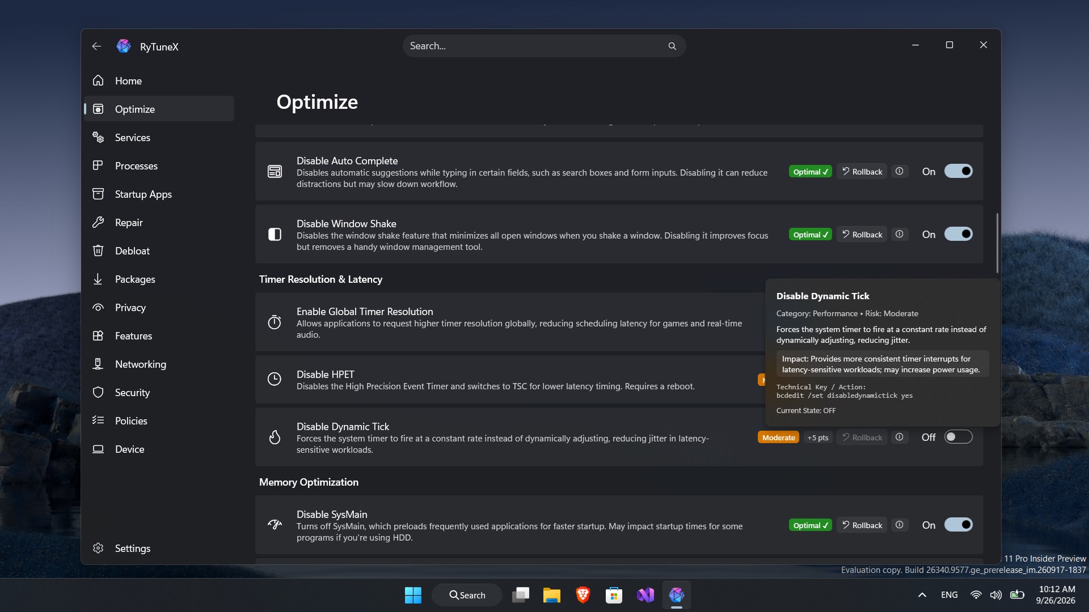Click the Disable Auto Complete form icon
Viewport: 1089px width, 612px height.
pyautogui.click(x=275, y=171)
